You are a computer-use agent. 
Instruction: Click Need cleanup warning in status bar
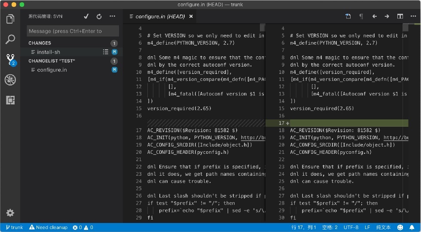tap(48, 227)
